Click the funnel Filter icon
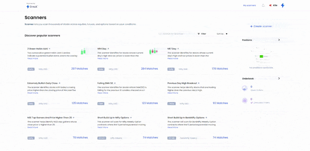The height and width of the screenshot is (151, 310). coord(198,34)
